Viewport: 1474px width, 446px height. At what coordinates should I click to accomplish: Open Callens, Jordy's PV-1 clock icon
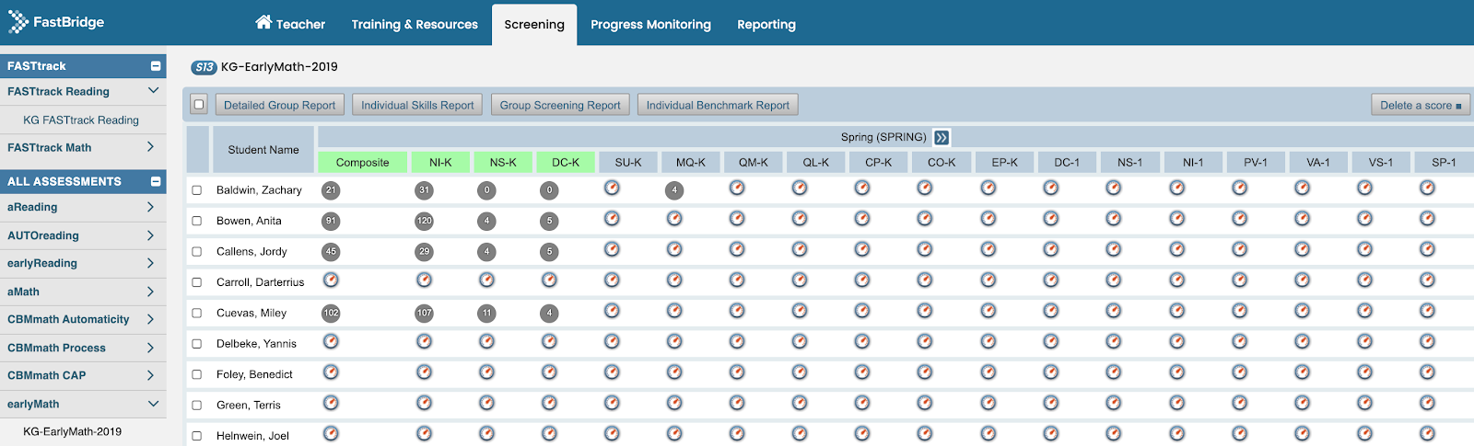[x=1240, y=249]
